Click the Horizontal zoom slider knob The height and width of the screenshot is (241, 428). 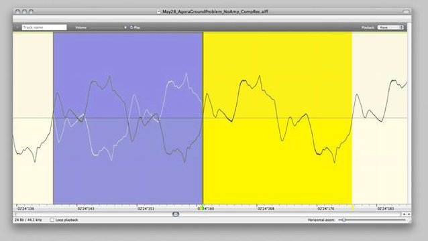(x=344, y=220)
